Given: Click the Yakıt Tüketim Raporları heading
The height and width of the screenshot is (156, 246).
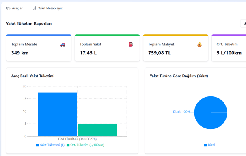Looking at the screenshot, I should coord(29,24).
